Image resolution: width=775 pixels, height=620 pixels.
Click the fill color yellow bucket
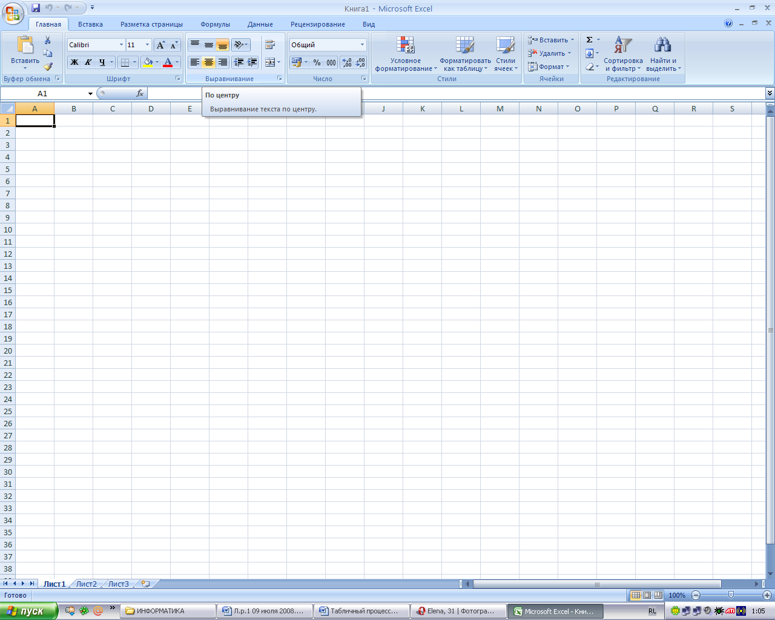pos(148,62)
